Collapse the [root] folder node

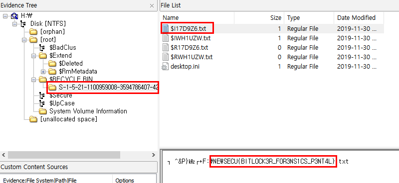(x=24, y=40)
